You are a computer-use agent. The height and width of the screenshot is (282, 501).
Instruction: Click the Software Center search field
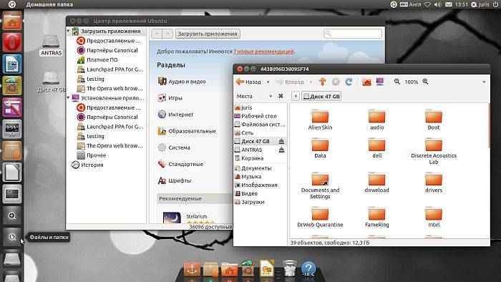click(x=353, y=34)
